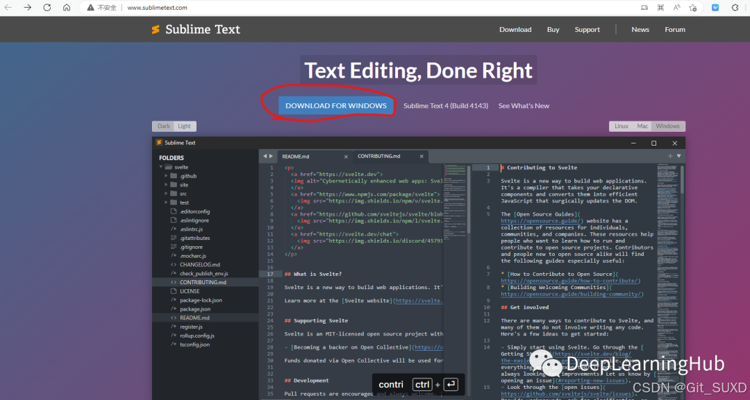Show the Linux screenshot
The height and width of the screenshot is (400, 750).
click(622, 126)
